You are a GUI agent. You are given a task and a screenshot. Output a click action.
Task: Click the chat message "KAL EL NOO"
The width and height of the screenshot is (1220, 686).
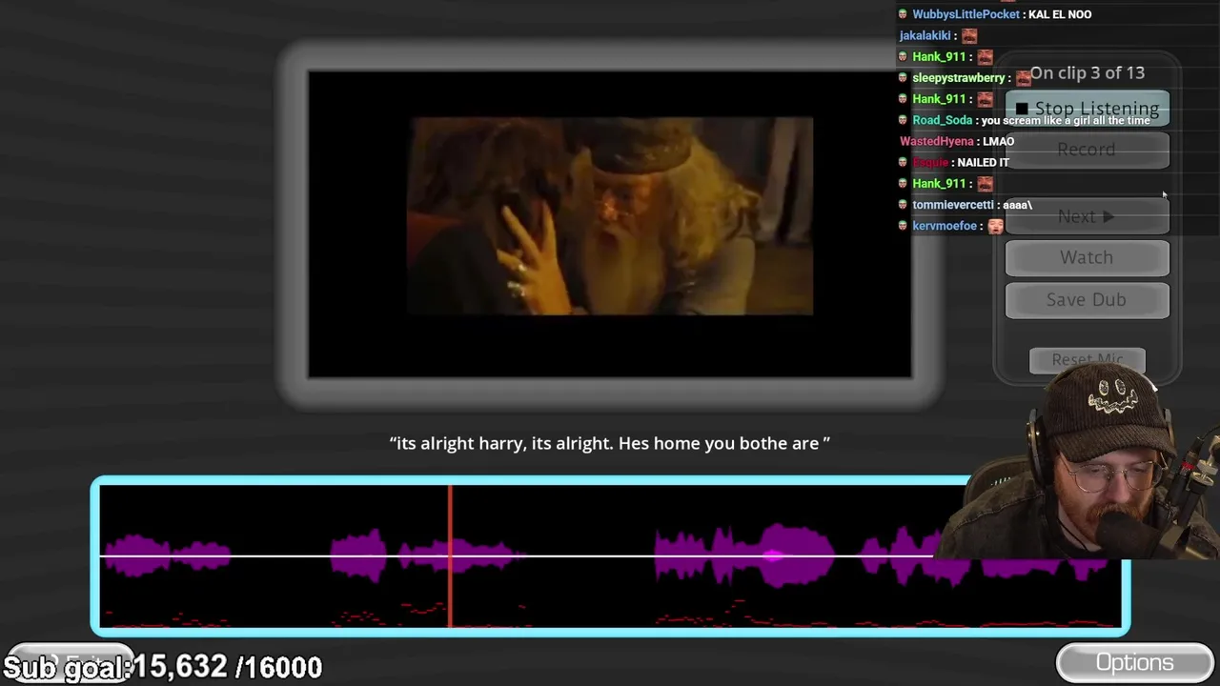click(1060, 14)
